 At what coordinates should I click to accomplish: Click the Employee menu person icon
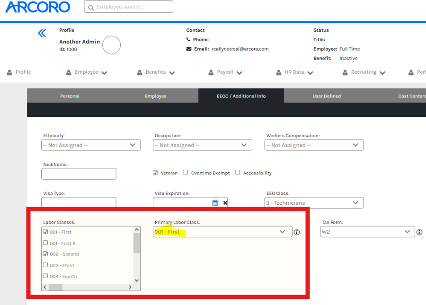point(69,72)
